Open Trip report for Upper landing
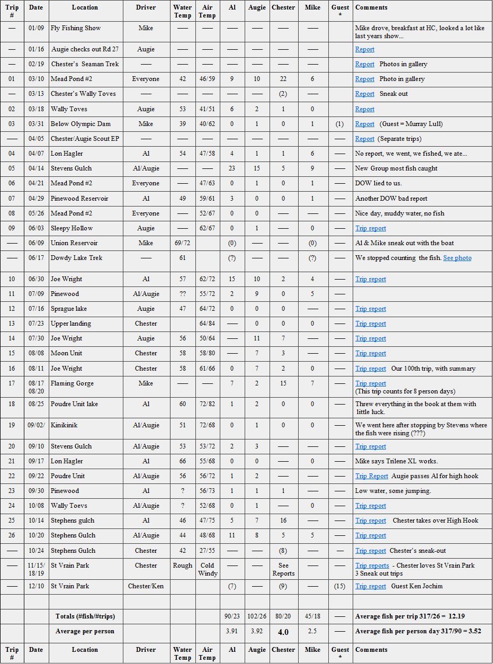The width and height of the screenshot is (493, 664). [371, 324]
